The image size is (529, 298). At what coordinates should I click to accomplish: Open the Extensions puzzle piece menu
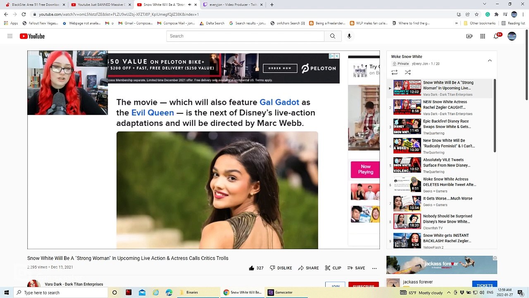[496, 14]
